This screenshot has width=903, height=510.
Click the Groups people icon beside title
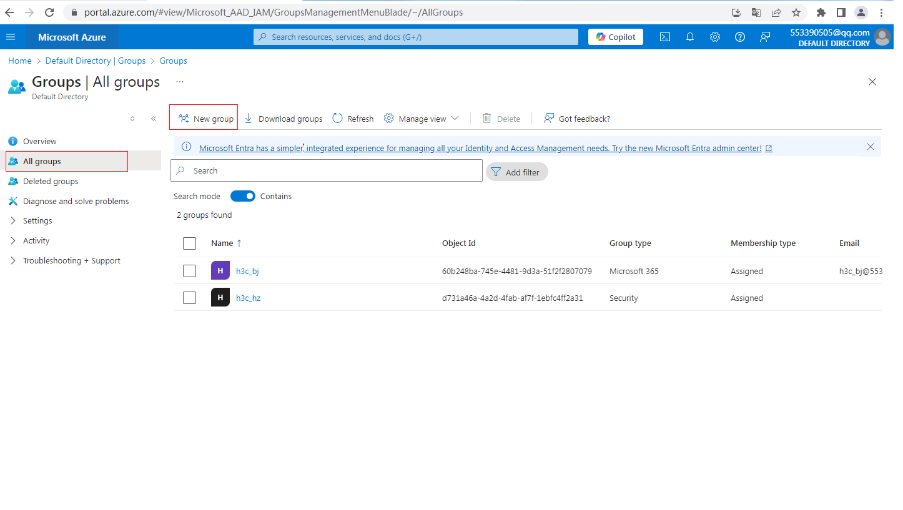pyautogui.click(x=17, y=87)
